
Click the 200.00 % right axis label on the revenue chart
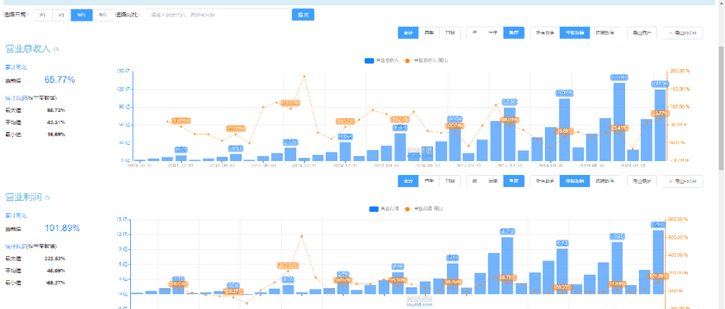pos(680,71)
